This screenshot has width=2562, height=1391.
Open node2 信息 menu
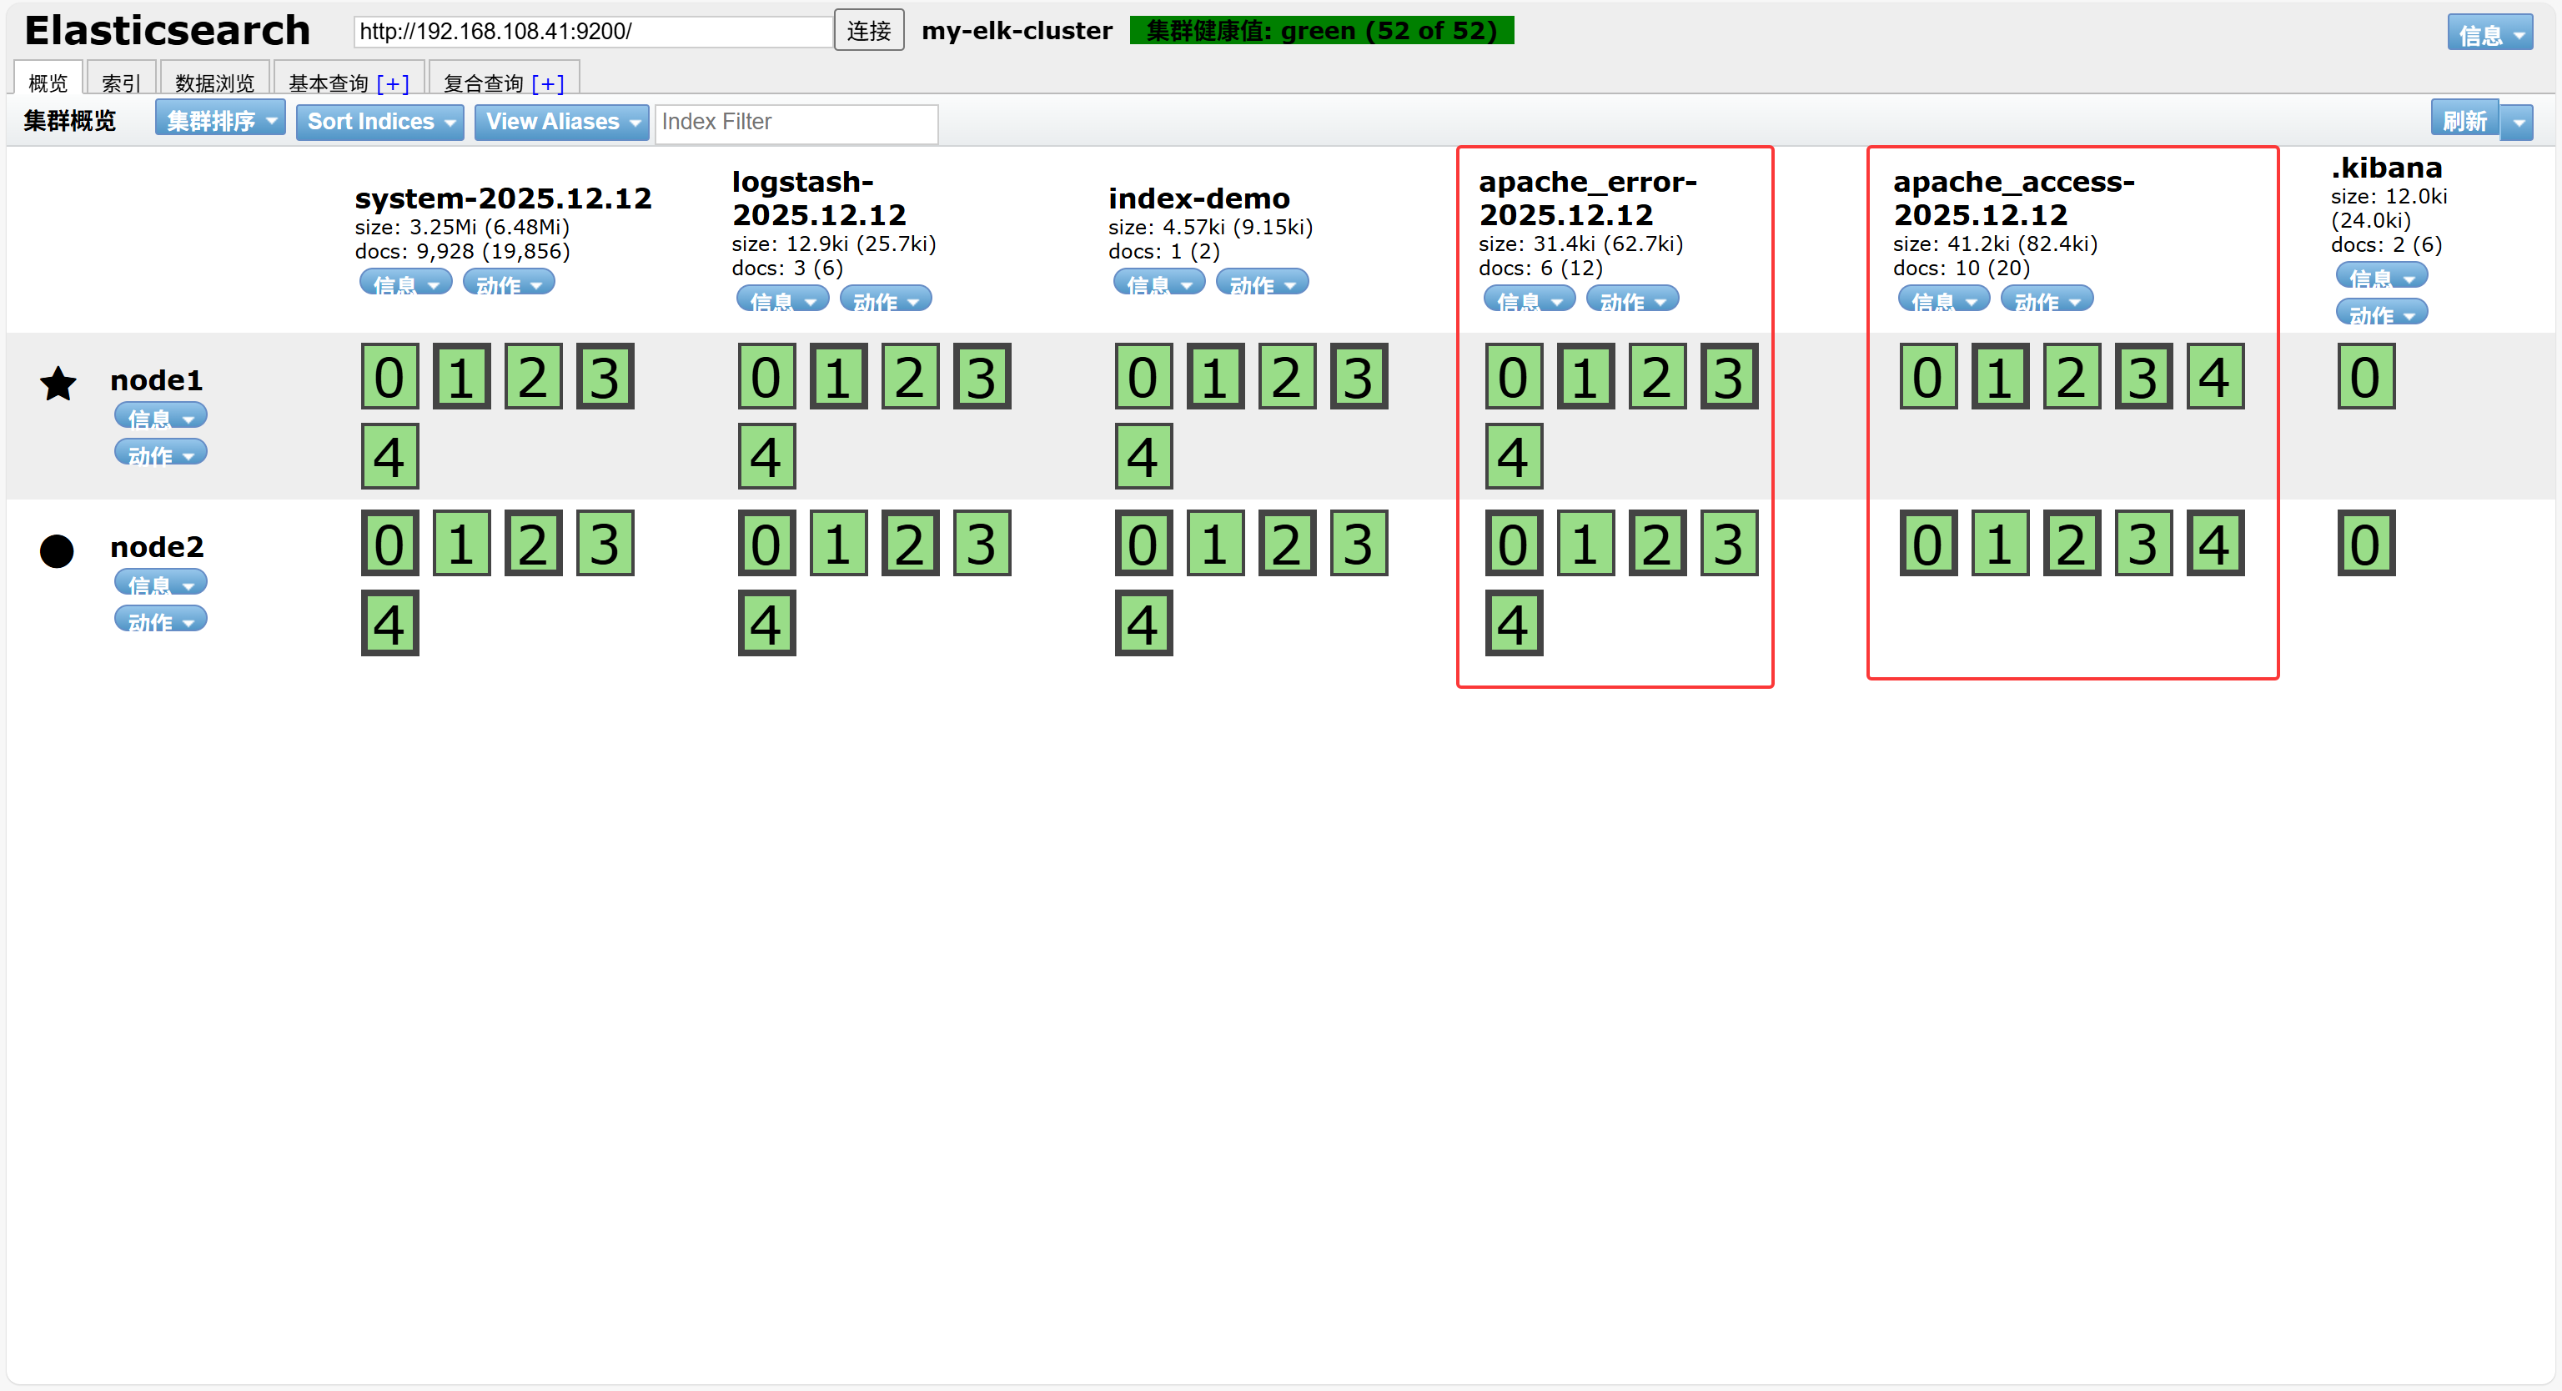click(161, 583)
